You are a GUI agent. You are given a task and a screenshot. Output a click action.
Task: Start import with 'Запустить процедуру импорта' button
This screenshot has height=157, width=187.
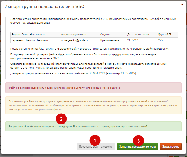137,147
